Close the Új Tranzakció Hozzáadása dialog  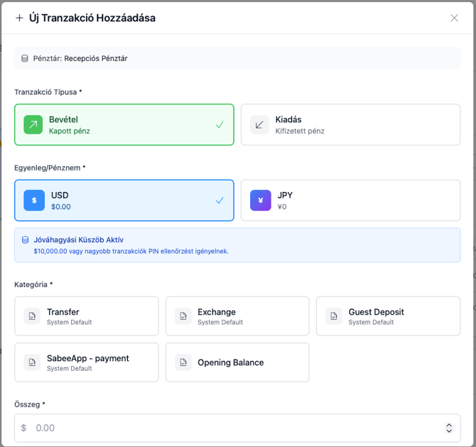(x=454, y=18)
